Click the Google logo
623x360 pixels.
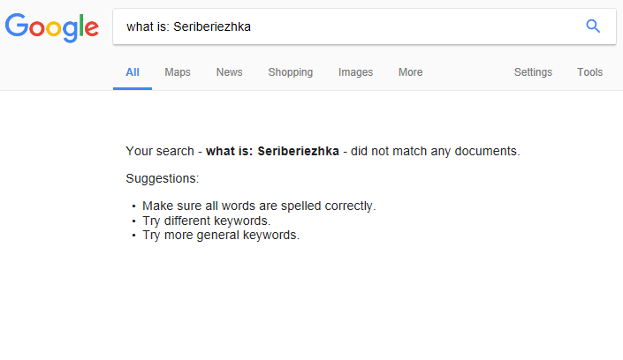coord(51,27)
